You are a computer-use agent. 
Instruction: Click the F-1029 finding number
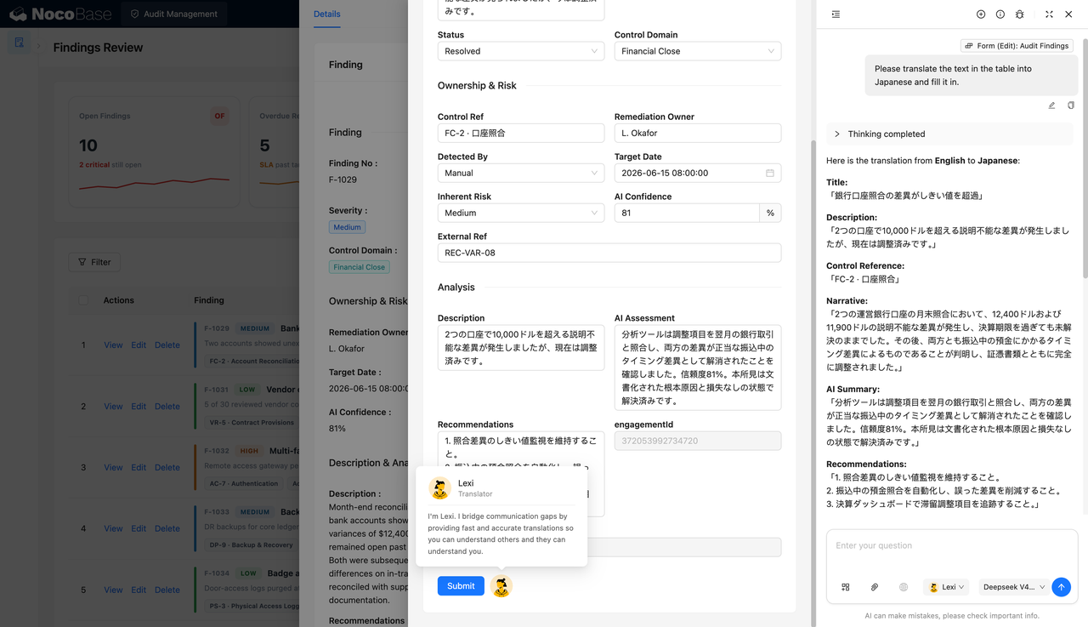[x=343, y=180]
